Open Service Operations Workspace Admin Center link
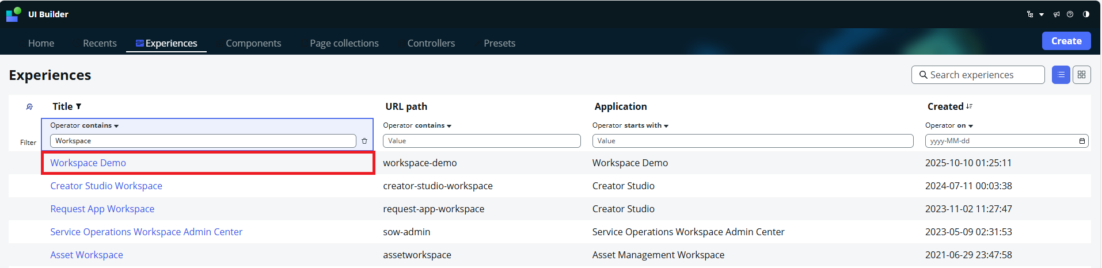Image resolution: width=1102 pixels, height=268 pixels. pos(146,232)
